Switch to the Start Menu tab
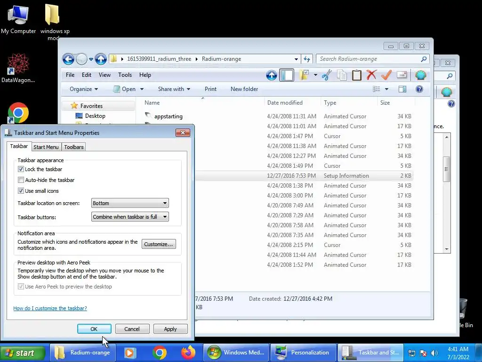The width and height of the screenshot is (482, 362). (x=46, y=147)
